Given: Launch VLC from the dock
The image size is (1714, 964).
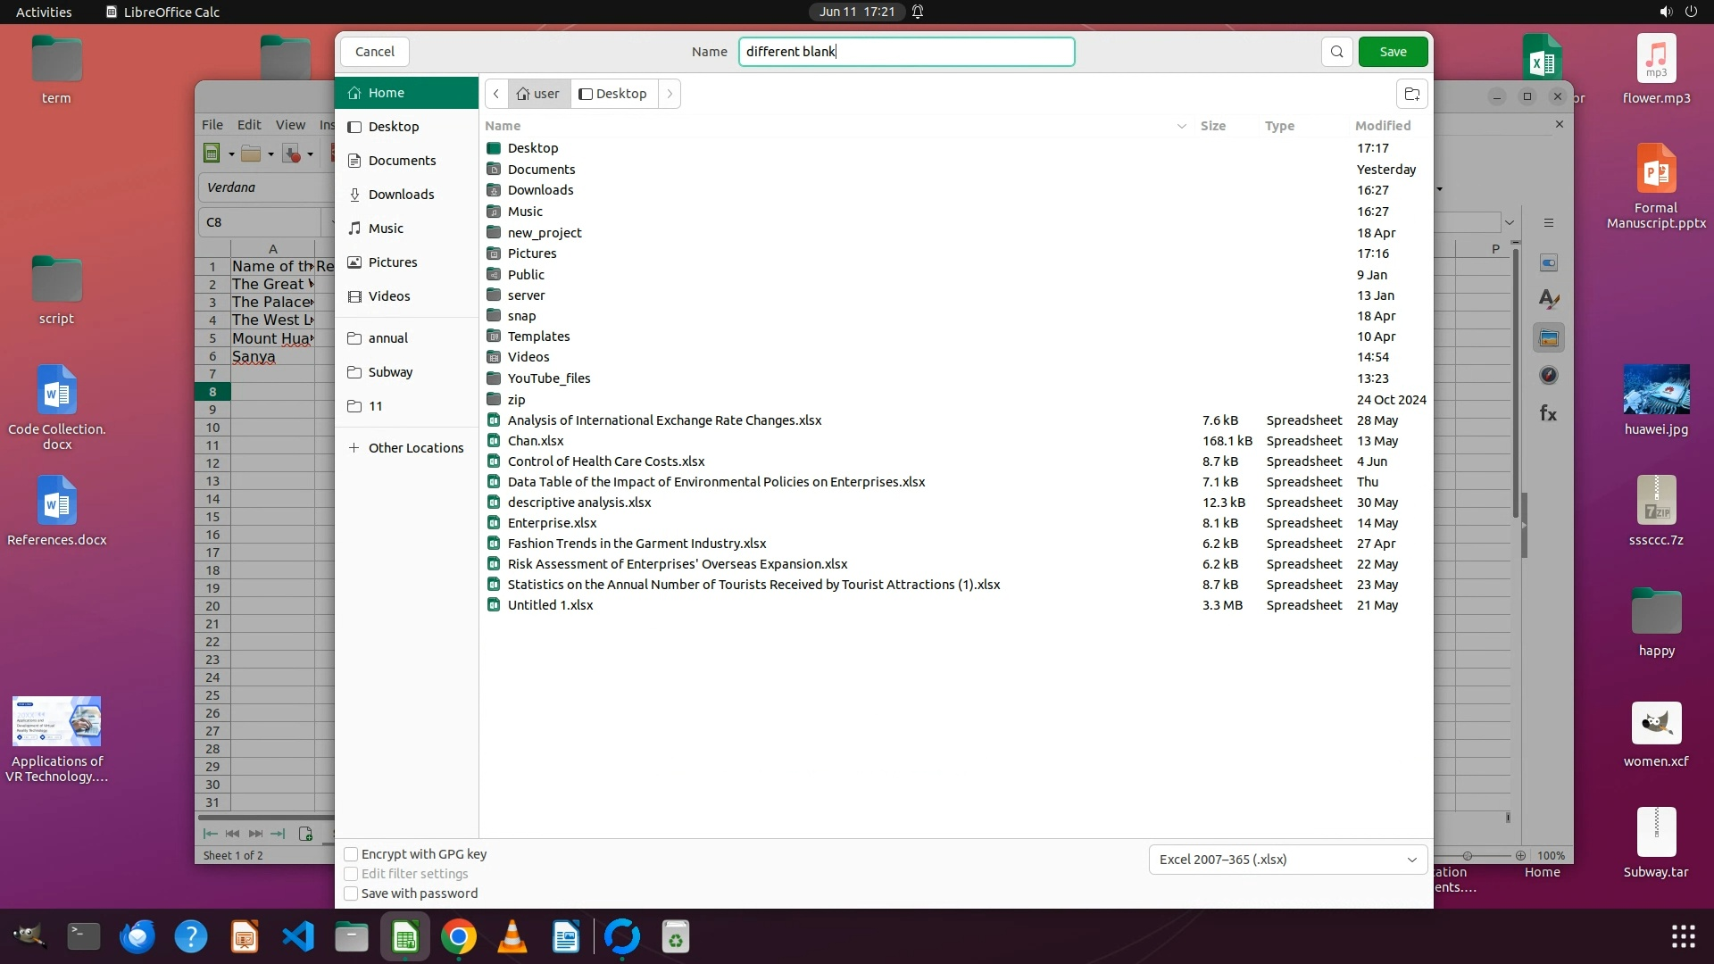Looking at the screenshot, I should coord(512,937).
